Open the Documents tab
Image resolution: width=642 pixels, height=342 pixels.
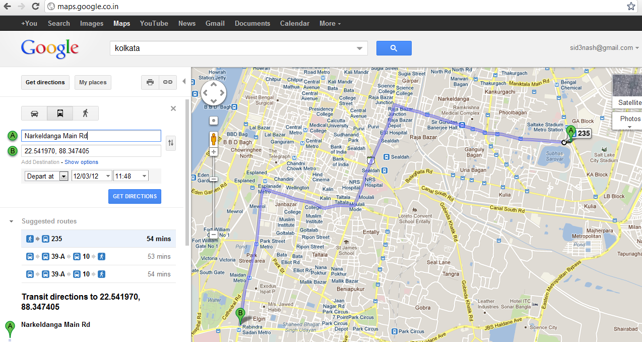(252, 23)
